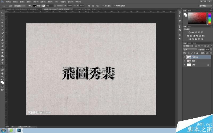The width and height of the screenshot is (213, 133).
Task: Link width and height in options bar
Action: 75,6
